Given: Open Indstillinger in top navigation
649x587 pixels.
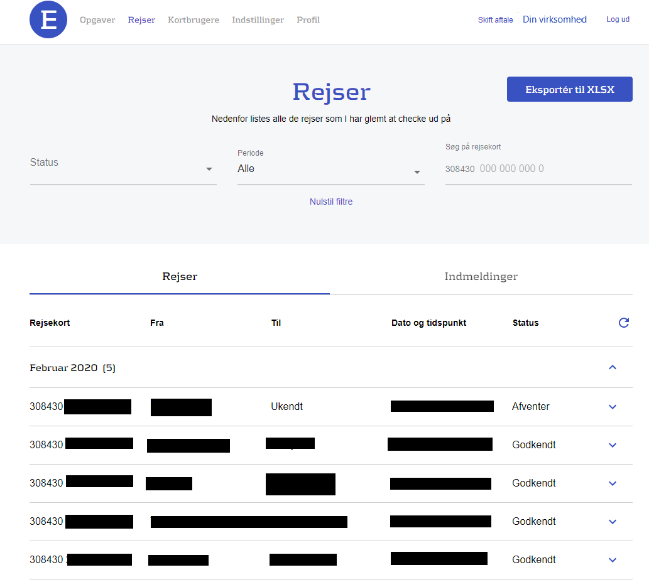Looking at the screenshot, I should coord(258,20).
